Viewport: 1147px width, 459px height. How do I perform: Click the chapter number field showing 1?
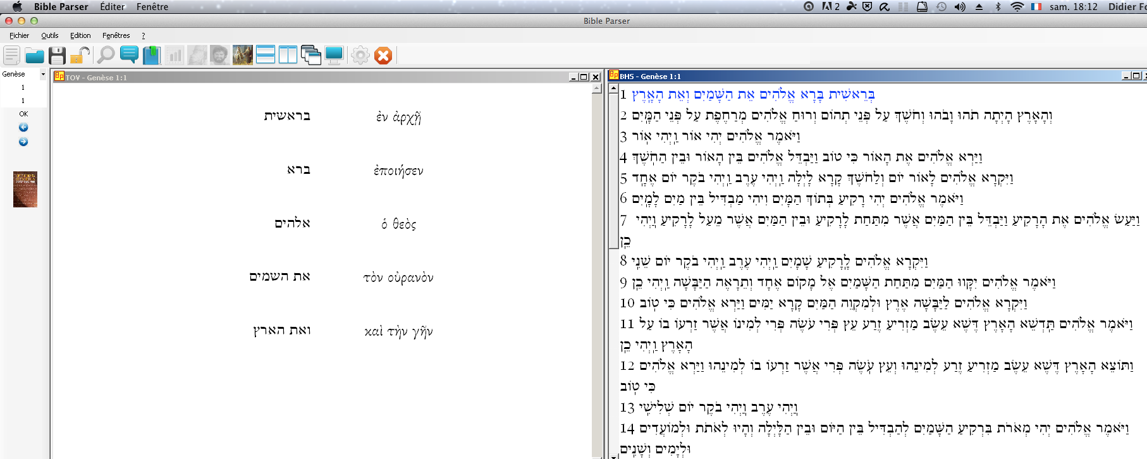pos(23,87)
